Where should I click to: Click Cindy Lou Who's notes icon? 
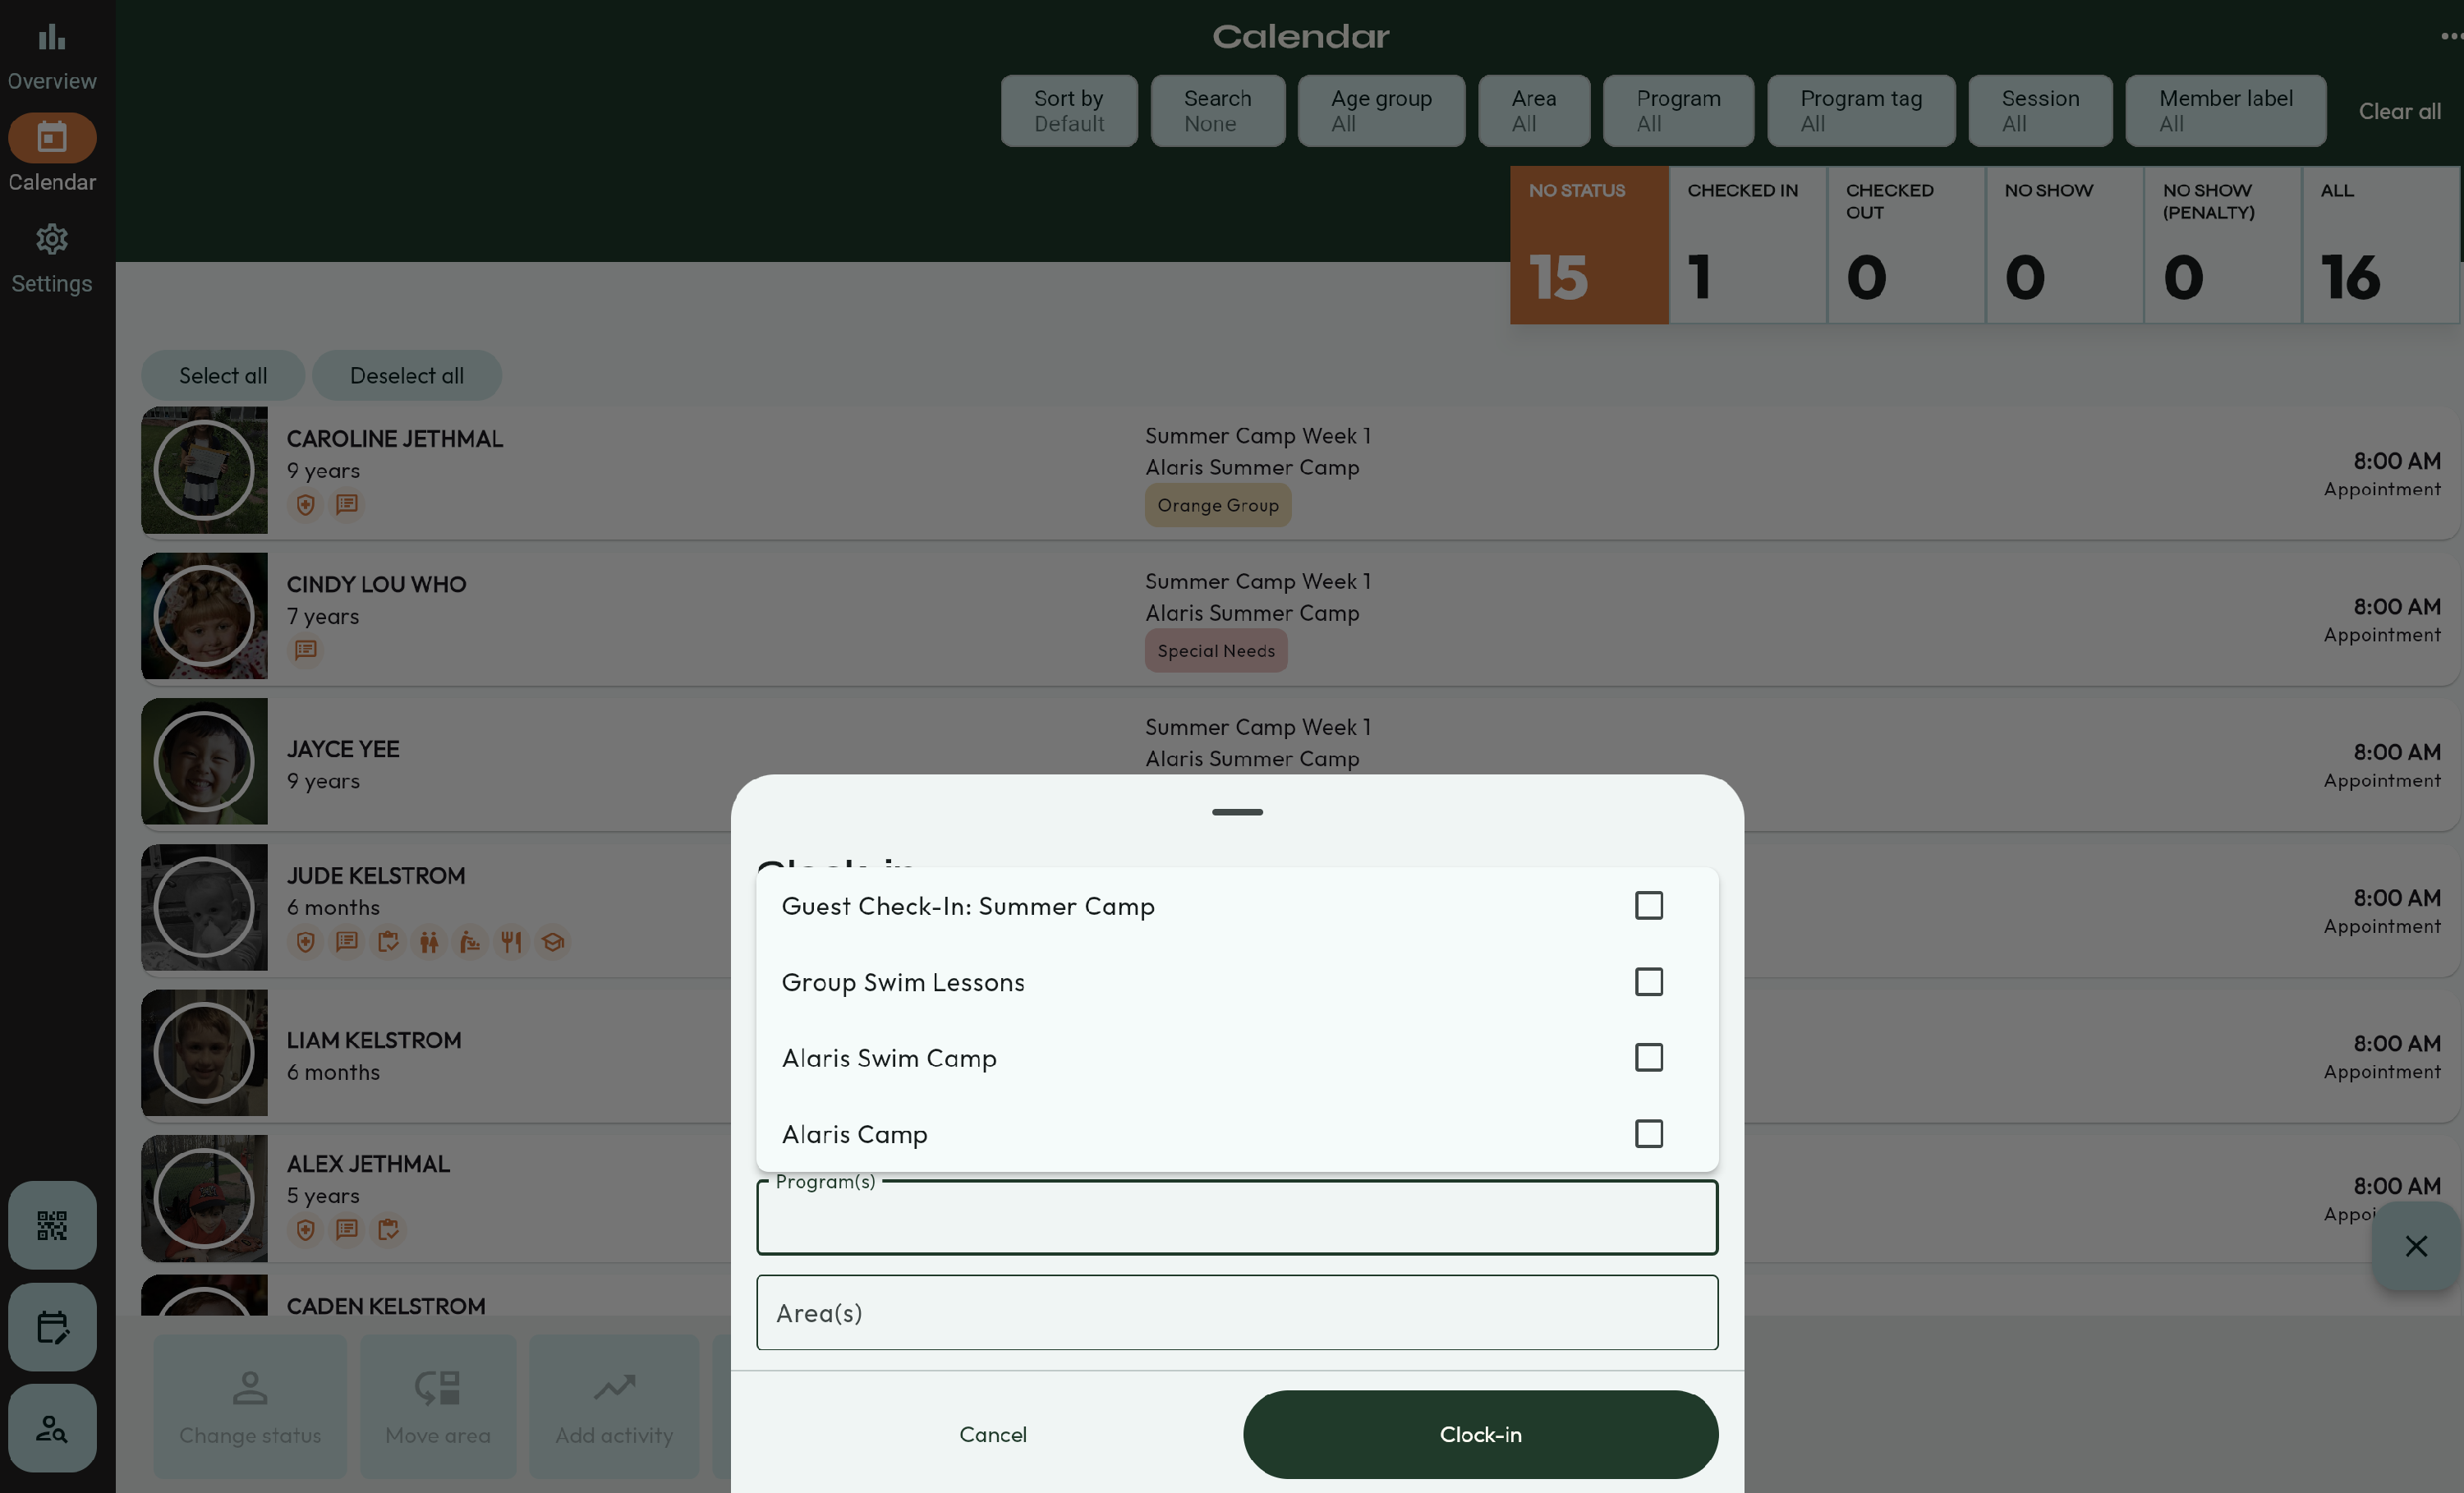[306, 650]
